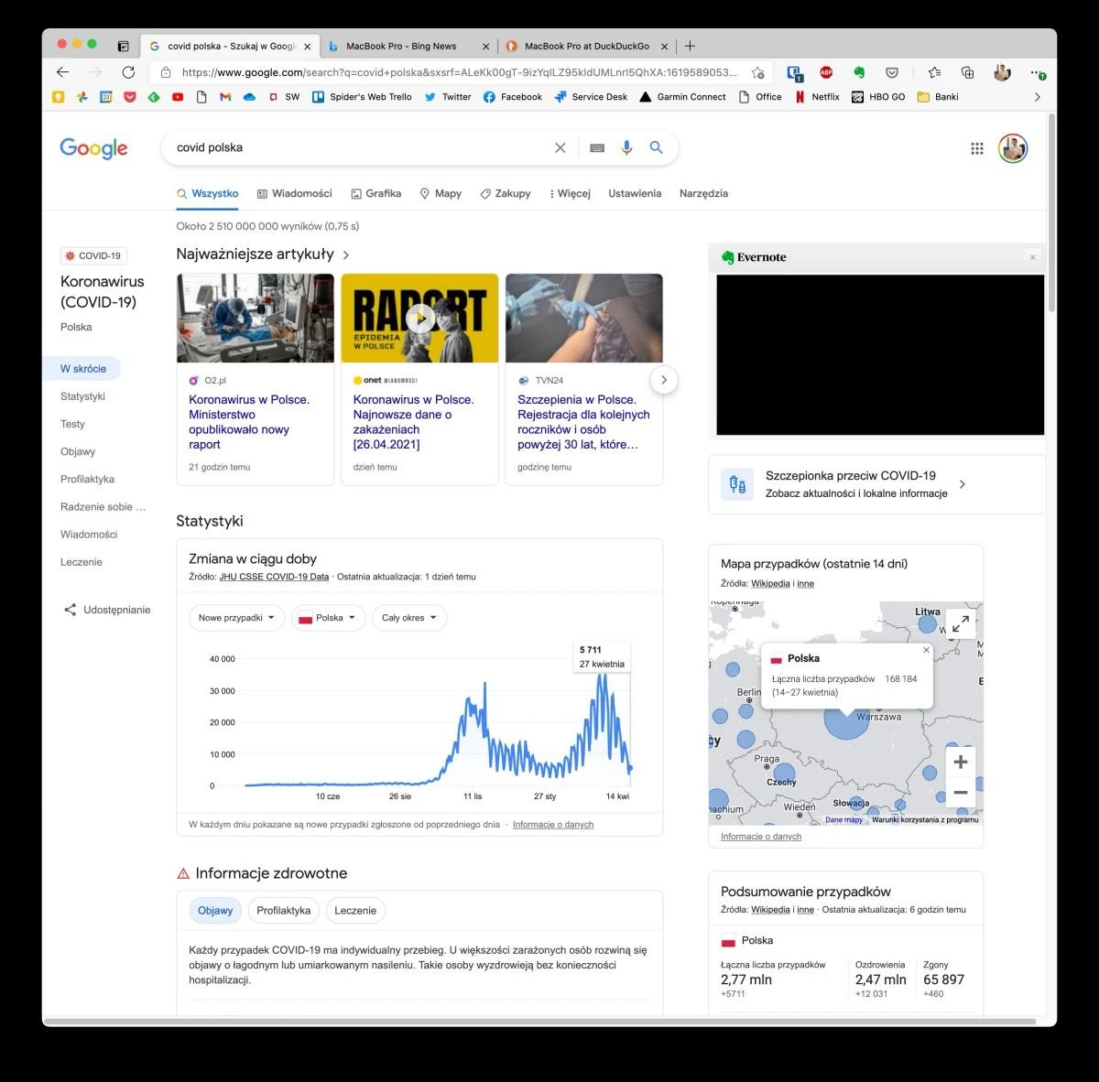Switch to the Zakupy search tab
The width and height of the screenshot is (1099, 1082).
tap(506, 193)
